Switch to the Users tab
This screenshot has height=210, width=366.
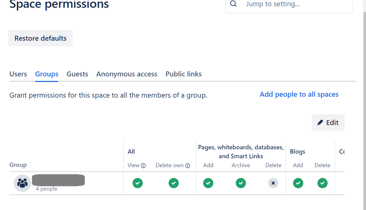tap(18, 74)
